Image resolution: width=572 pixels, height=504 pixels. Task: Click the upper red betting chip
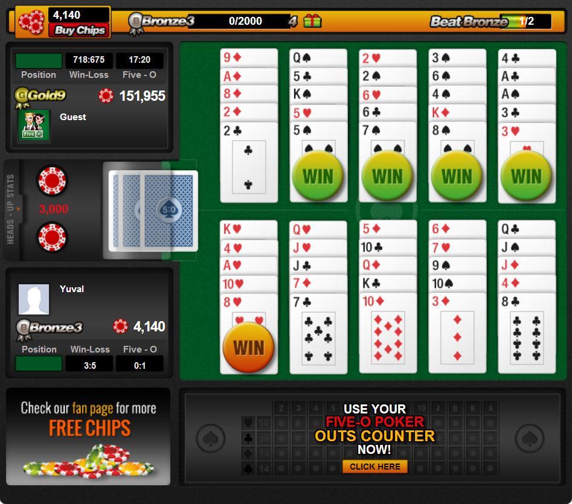pyautogui.click(x=52, y=180)
